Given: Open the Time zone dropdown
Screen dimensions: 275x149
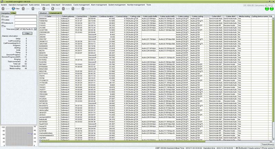Looking at the screenshot, I should coord(35,29).
